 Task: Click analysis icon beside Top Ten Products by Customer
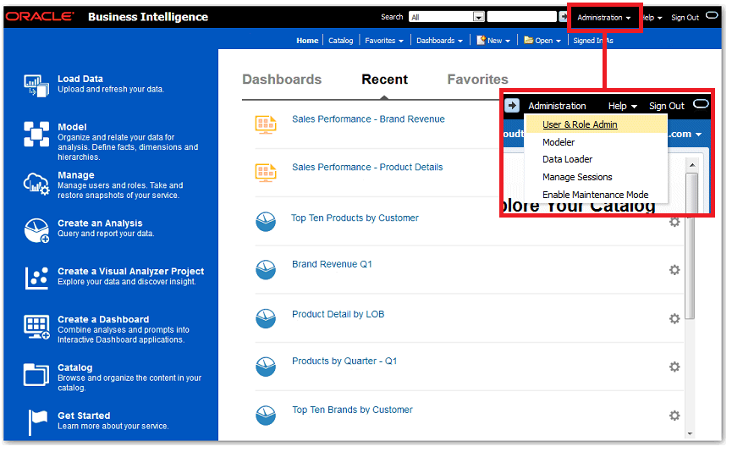pyautogui.click(x=266, y=222)
